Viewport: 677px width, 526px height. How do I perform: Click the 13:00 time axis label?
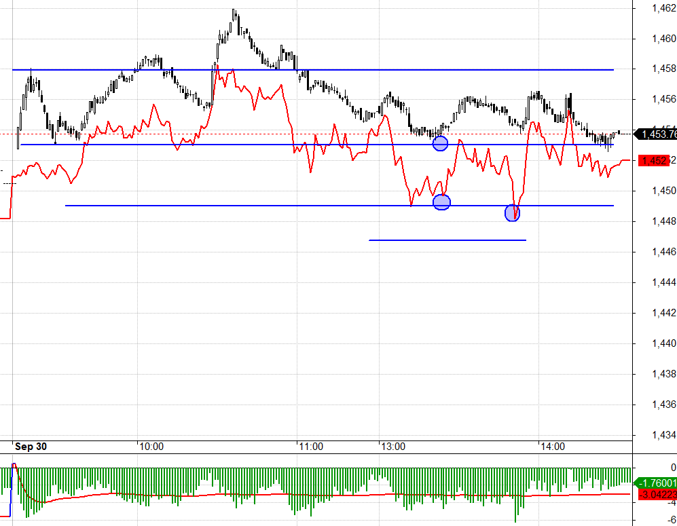point(393,446)
